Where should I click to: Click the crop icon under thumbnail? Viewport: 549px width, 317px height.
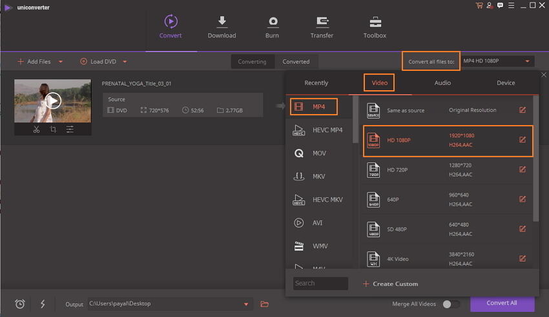click(53, 129)
